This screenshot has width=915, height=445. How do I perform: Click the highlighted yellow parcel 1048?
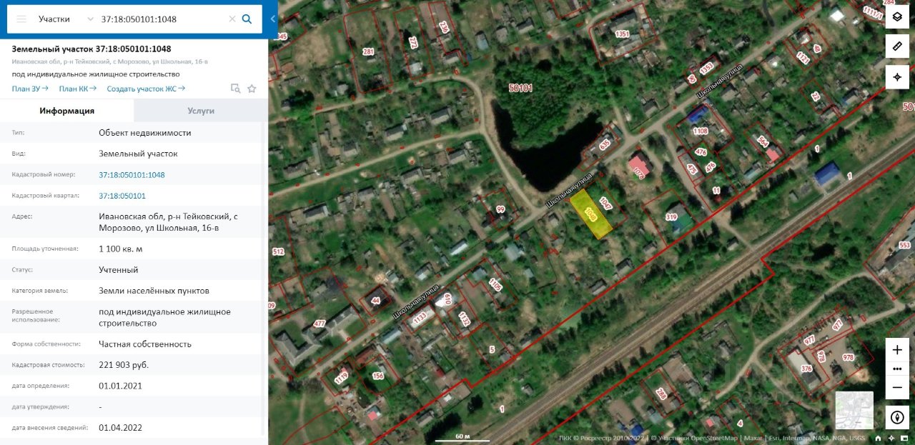(591, 214)
